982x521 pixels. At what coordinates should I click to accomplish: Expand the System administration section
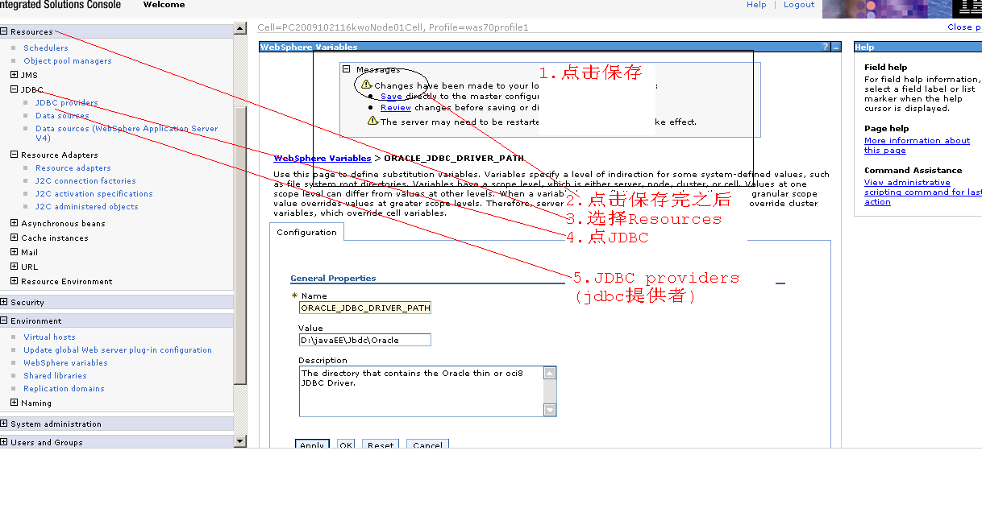click(6, 423)
